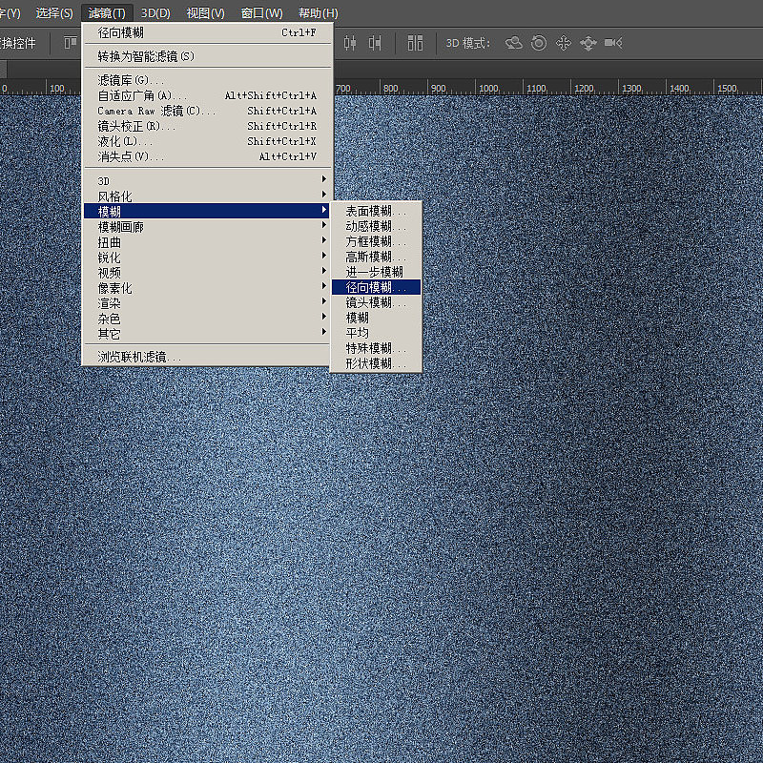Viewport: 763px width, 763px height.
Task: Open 液化(L)... filter
Action: point(207,141)
